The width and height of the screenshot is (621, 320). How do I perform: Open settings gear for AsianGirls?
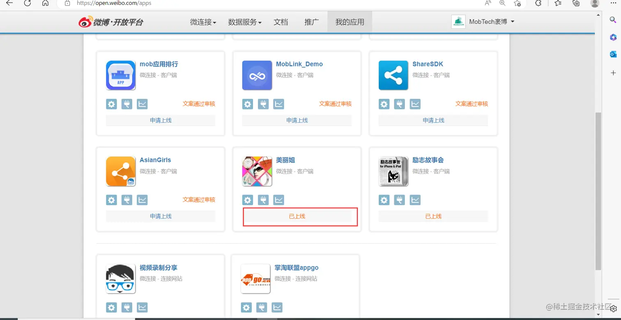click(x=111, y=200)
